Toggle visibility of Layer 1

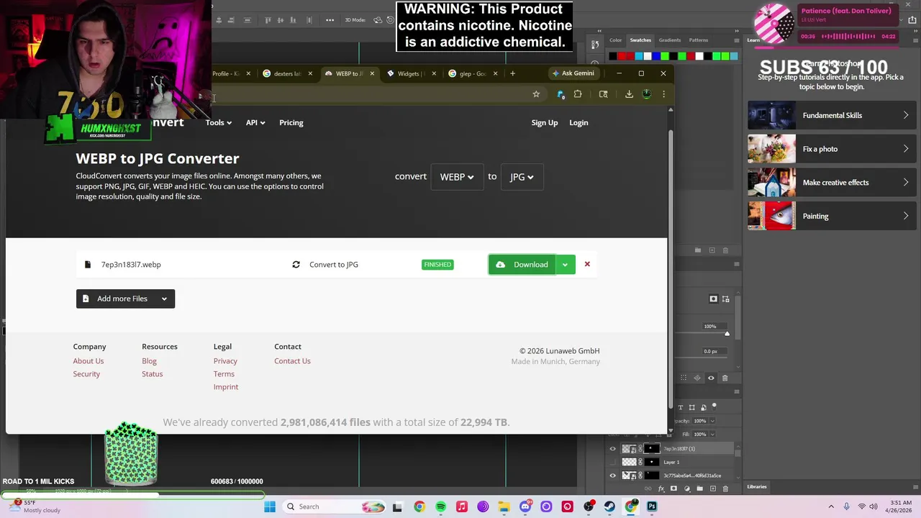[613, 462]
